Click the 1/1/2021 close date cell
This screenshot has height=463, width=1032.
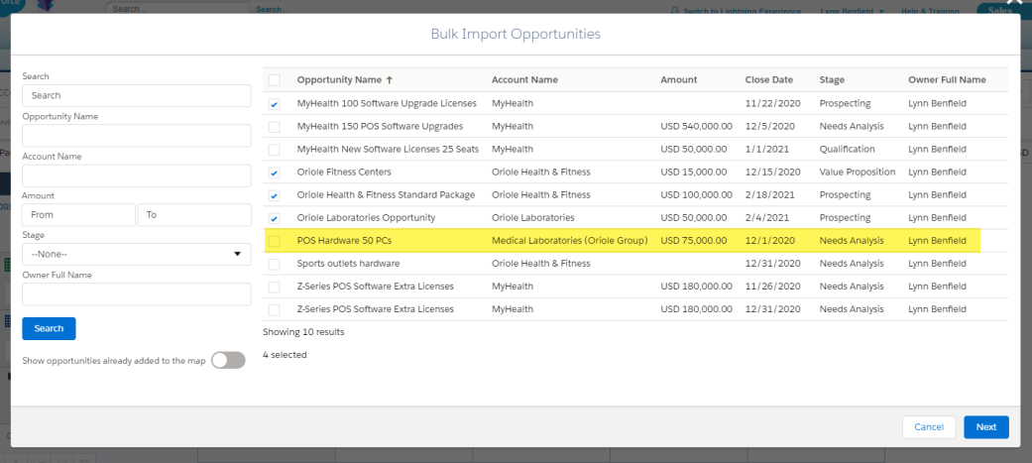tap(766, 149)
